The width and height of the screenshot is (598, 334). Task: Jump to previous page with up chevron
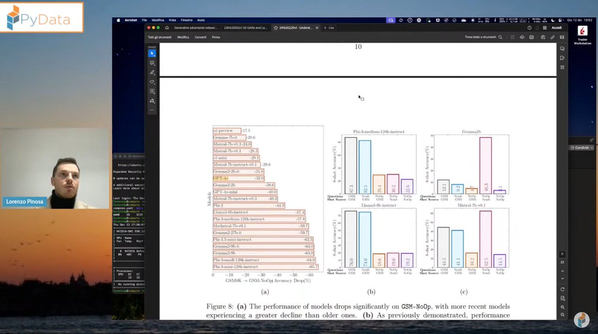[x=562, y=271]
